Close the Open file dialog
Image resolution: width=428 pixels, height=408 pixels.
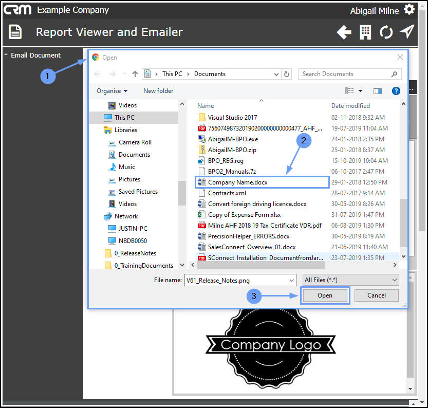(400, 58)
